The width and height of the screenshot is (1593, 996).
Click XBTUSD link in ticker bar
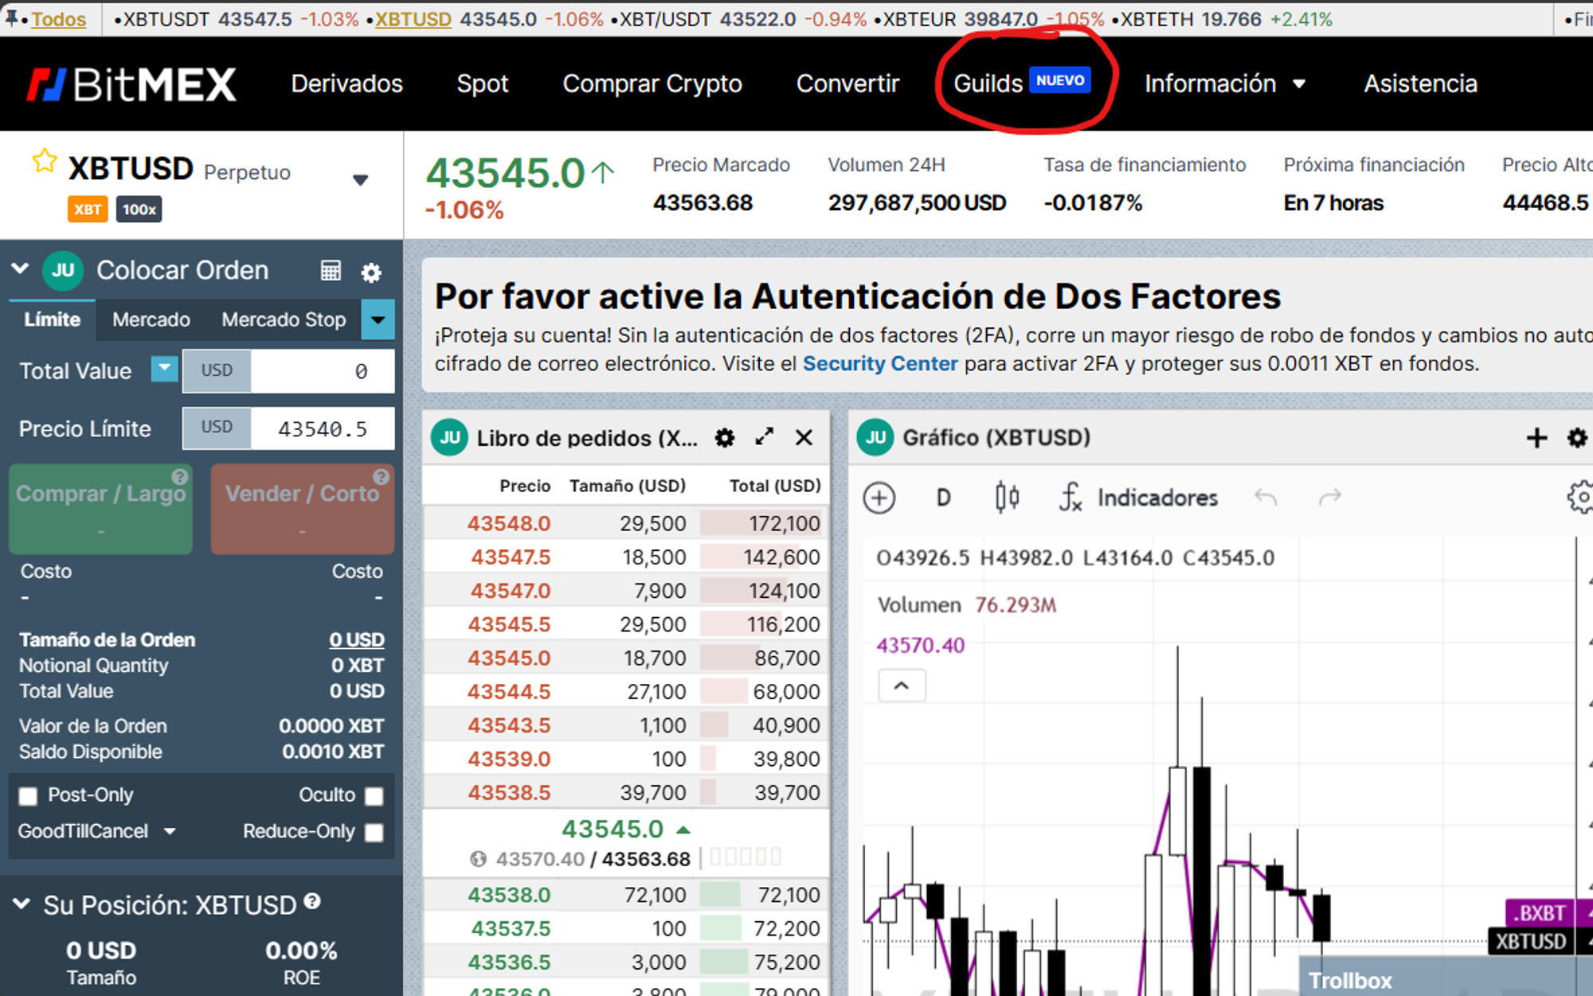(413, 19)
